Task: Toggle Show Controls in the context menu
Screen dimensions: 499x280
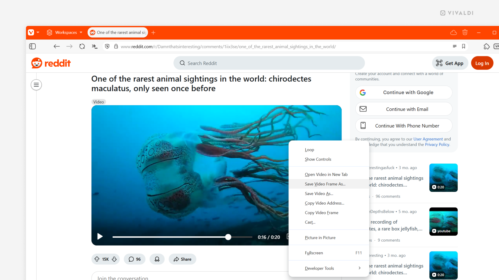Action: pyautogui.click(x=318, y=159)
